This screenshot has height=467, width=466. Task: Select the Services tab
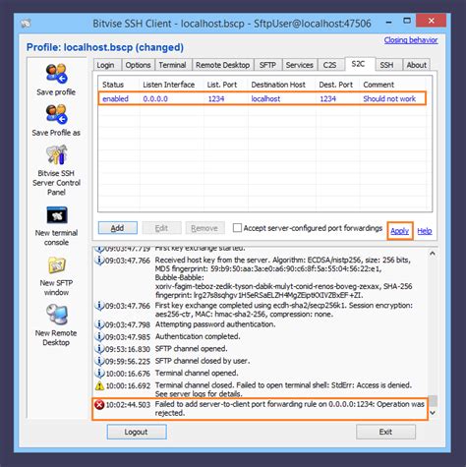coord(300,65)
